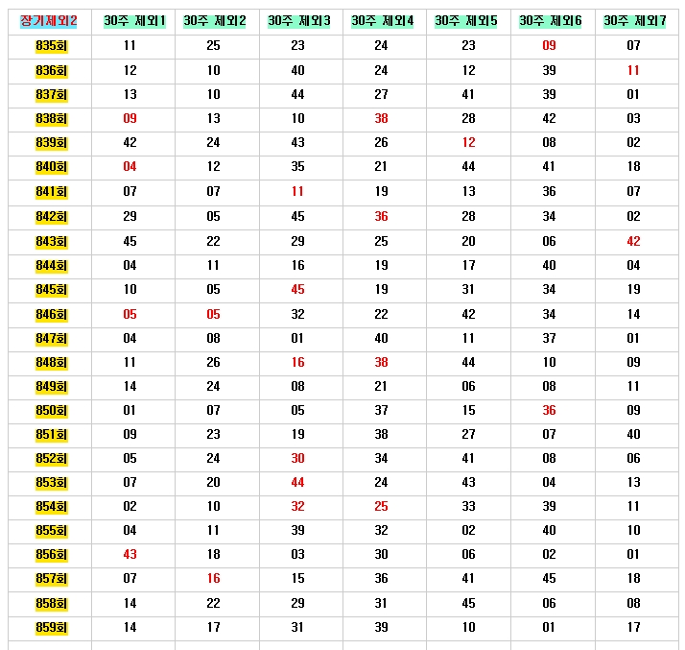Select the 835회 row label

(51, 45)
